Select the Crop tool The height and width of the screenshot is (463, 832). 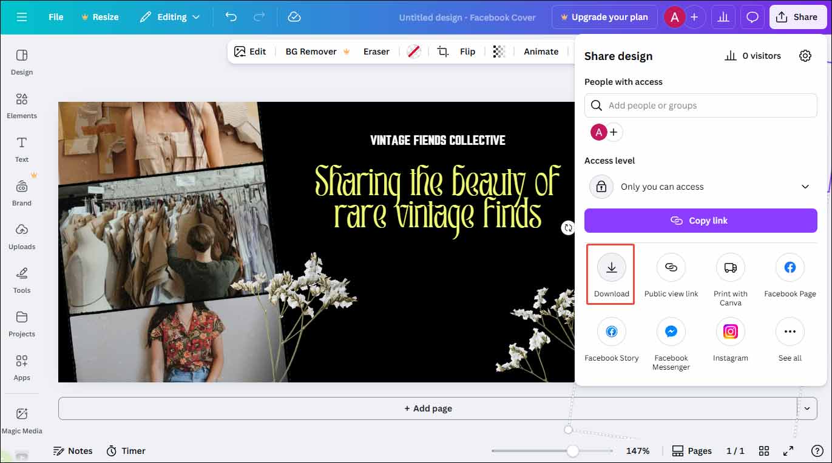(444, 52)
